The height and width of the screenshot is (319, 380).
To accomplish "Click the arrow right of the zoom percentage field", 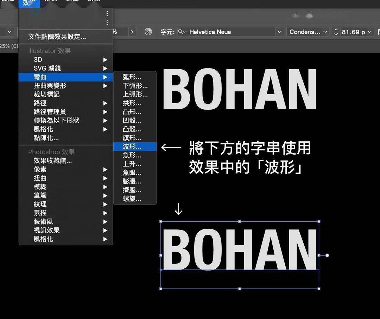I will point(132,32).
